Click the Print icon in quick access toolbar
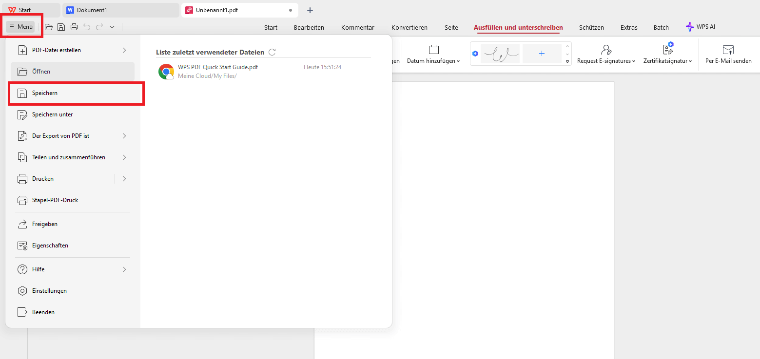The height and width of the screenshot is (359, 760). (74, 27)
